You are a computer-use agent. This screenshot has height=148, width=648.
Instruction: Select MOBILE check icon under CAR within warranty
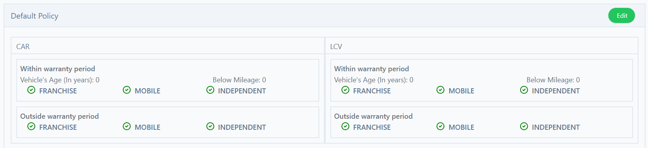tap(127, 90)
